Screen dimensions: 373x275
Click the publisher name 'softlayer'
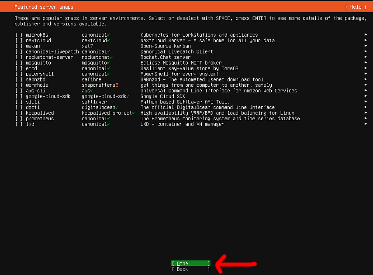[x=94, y=102]
